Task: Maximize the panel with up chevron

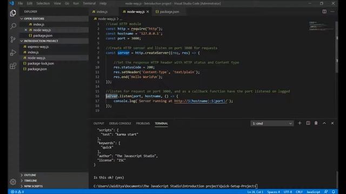Action: pos(324,123)
